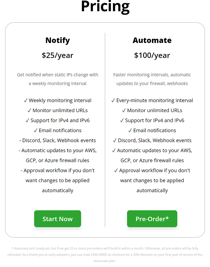
Task: Click Notify's Support for IPv4 and IPv6
Action: (x=58, y=120)
